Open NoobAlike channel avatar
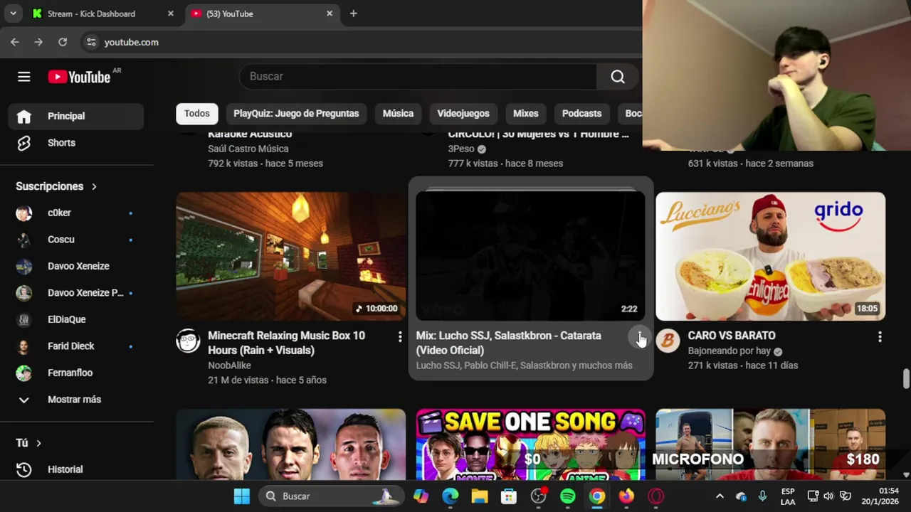 click(189, 341)
